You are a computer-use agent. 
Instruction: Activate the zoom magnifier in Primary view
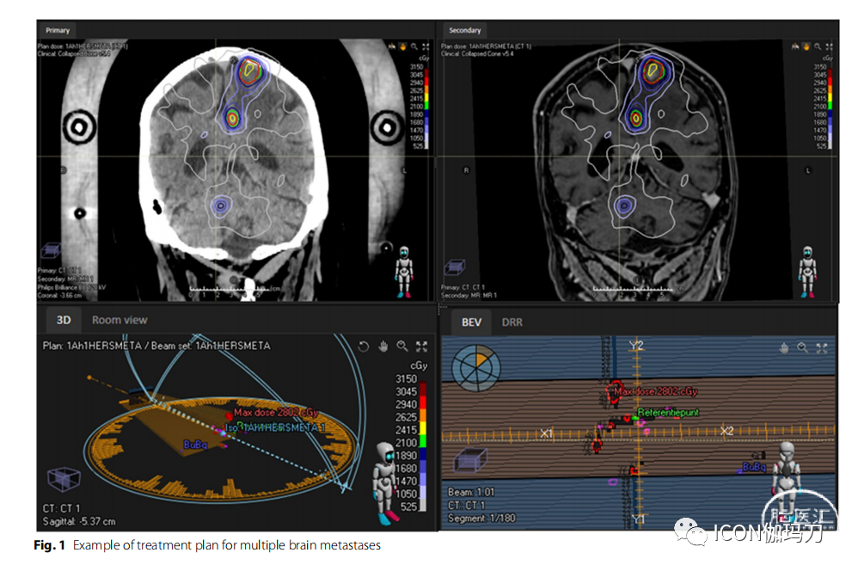[x=414, y=46]
